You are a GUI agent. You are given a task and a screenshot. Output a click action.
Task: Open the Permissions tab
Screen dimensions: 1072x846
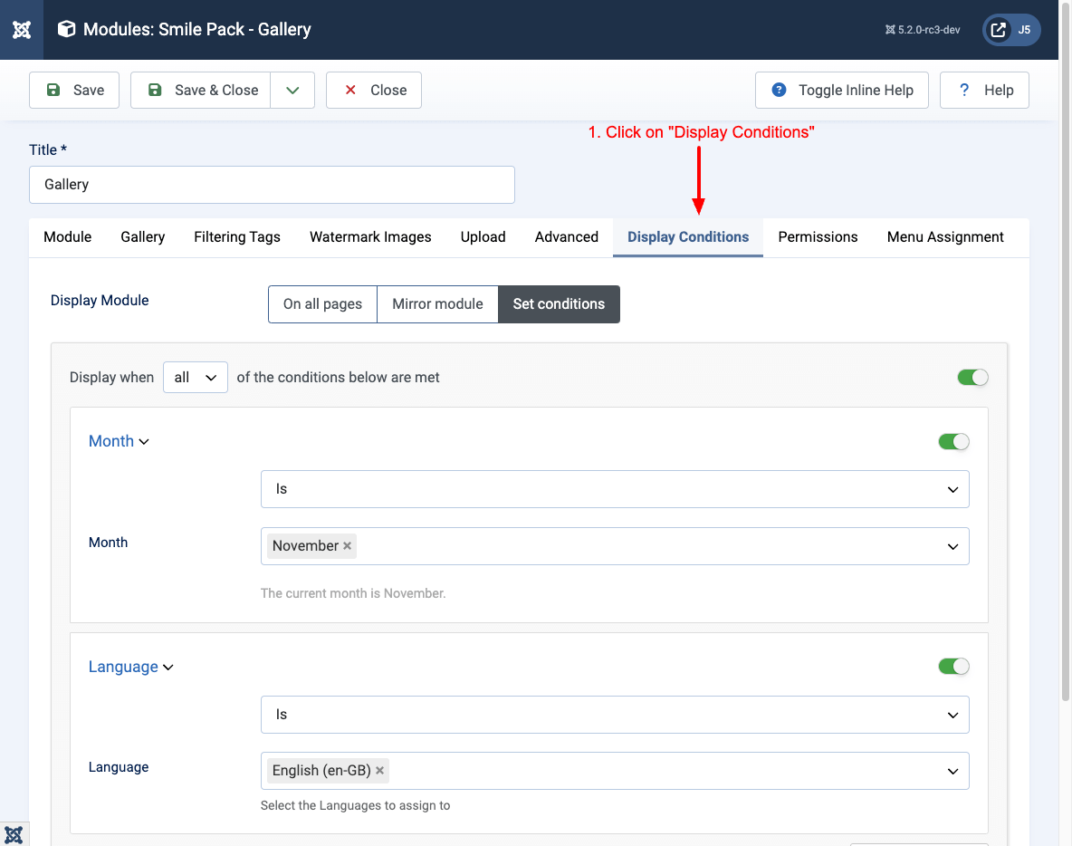click(818, 237)
